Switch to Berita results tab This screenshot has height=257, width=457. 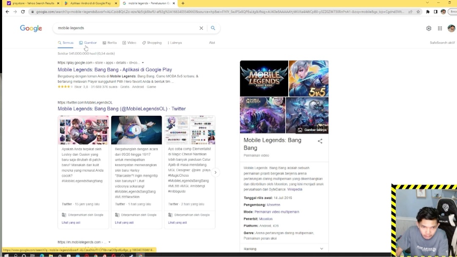tap(110, 43)
